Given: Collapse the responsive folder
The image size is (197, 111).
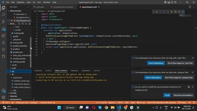Looking at the screenshot, I should pos(19,78).
